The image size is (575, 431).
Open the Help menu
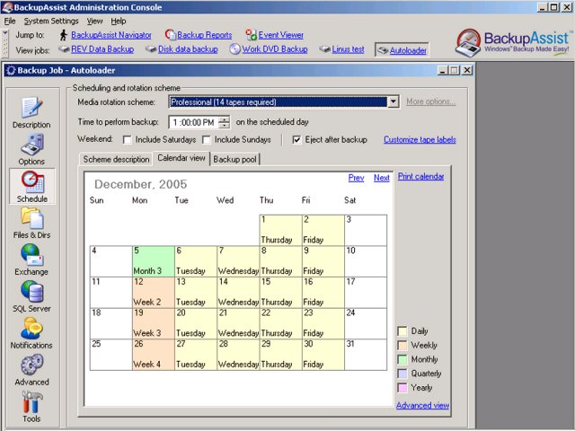[x=119, y=21]
